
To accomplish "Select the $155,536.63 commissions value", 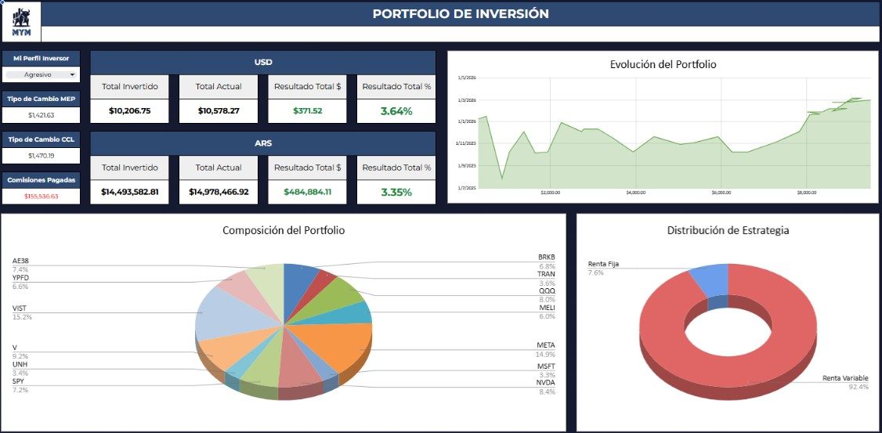I will click(41, 197).
